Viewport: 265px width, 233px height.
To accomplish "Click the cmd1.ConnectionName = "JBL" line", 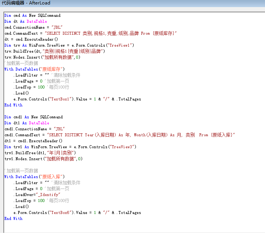I will tap(34, 129).
